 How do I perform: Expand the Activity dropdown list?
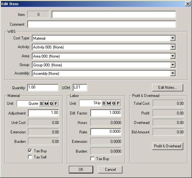tap(173, 47)
